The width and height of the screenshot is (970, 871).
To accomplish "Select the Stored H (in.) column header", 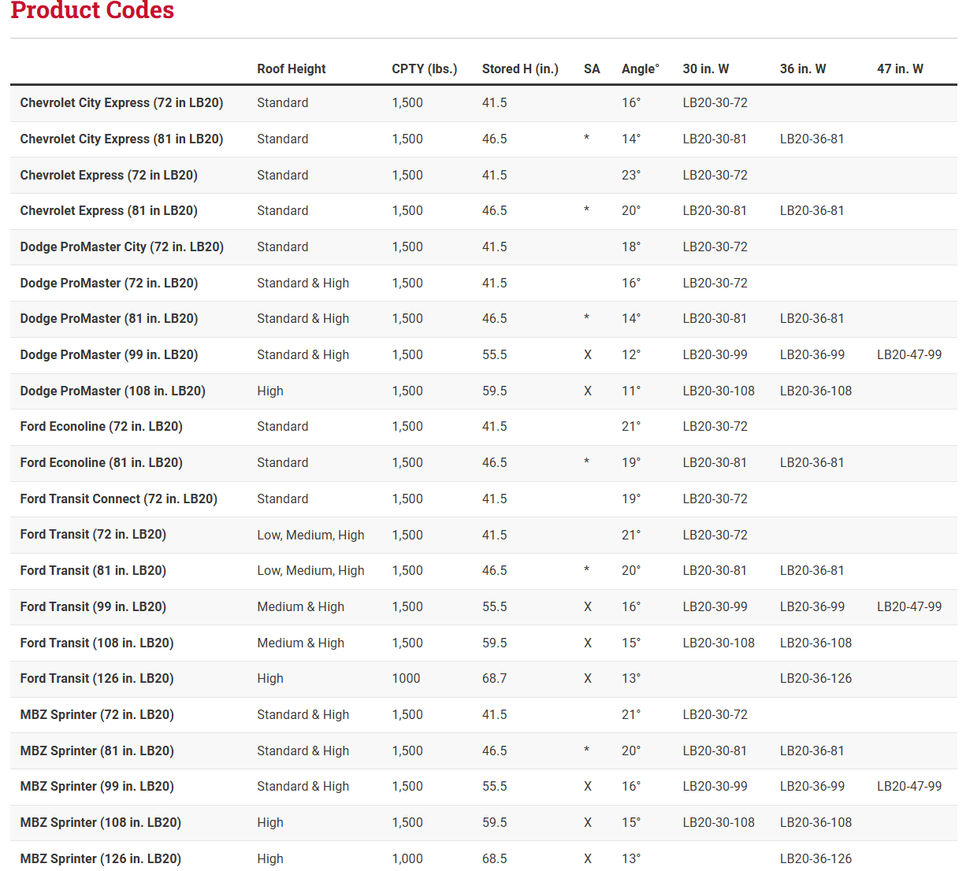I will (x=520, y=69).
